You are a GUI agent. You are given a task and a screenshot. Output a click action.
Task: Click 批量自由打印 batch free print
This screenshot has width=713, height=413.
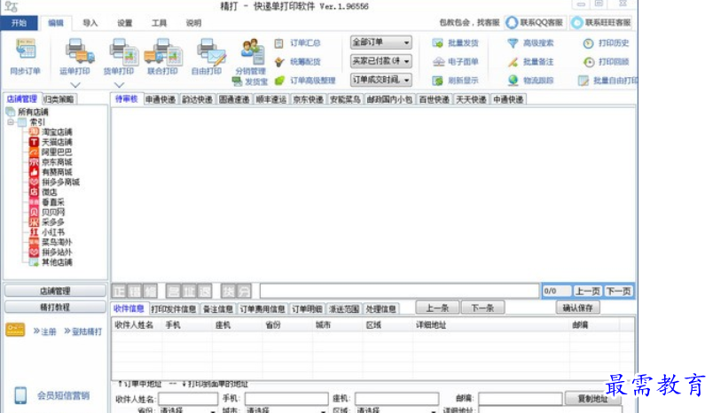pos(607,81)
